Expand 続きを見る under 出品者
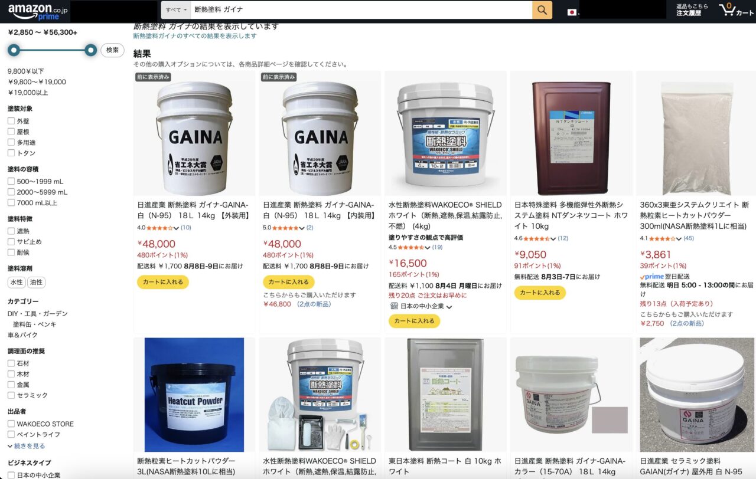Screen dimensions: 756x479 [27, 446]
